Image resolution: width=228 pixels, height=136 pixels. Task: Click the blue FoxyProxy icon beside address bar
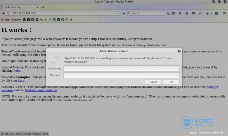click(124, 13)
